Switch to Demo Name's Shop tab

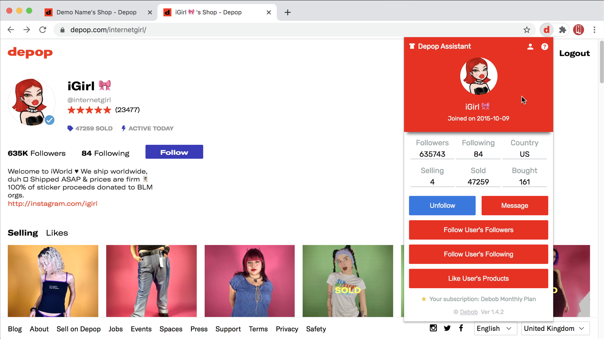[x=96, y=12]
